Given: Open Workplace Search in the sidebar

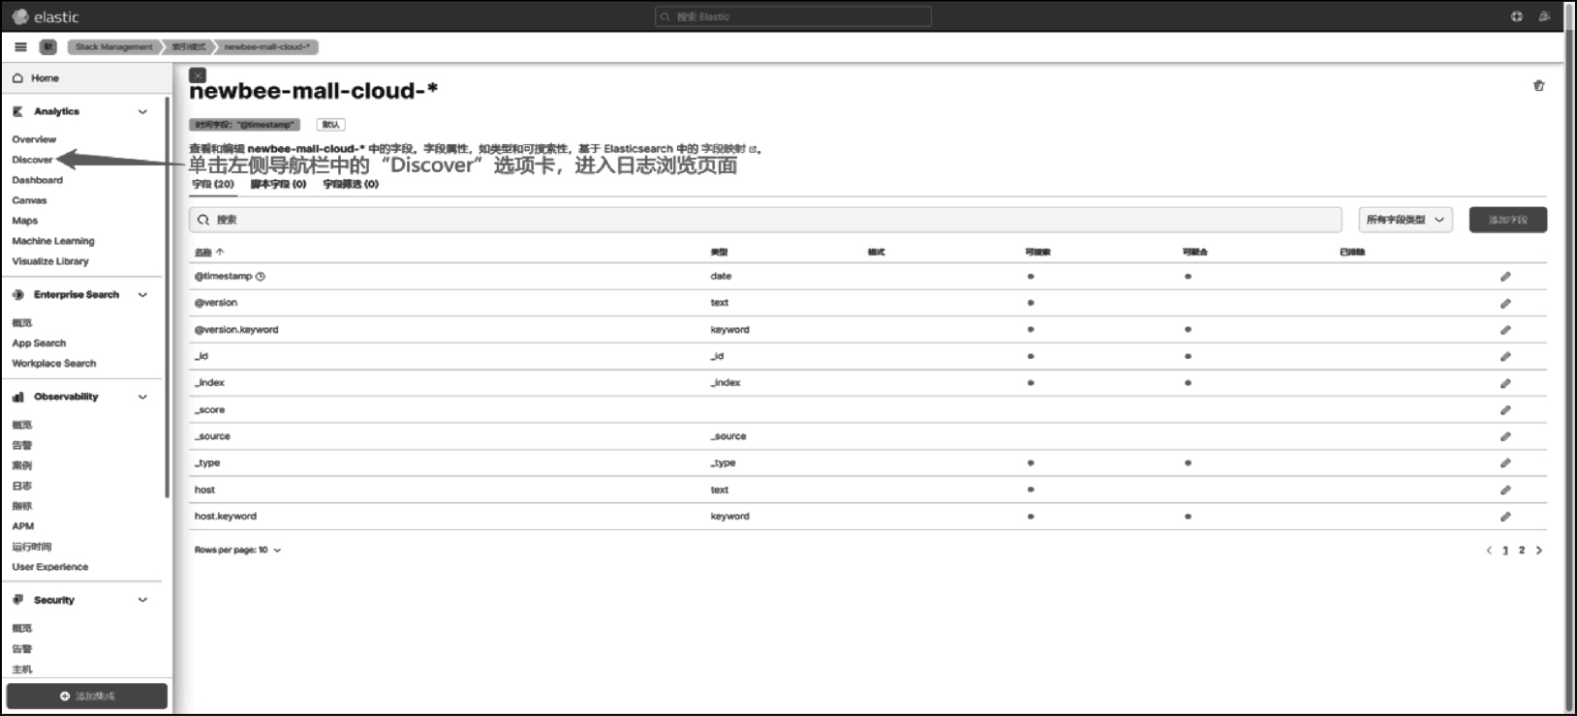Looking at the screenshot, I should coord(54,364).
